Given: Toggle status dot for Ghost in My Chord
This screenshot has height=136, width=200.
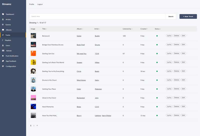Looking at the screenshot, I should pyautogui.click(x=157, y=98).
